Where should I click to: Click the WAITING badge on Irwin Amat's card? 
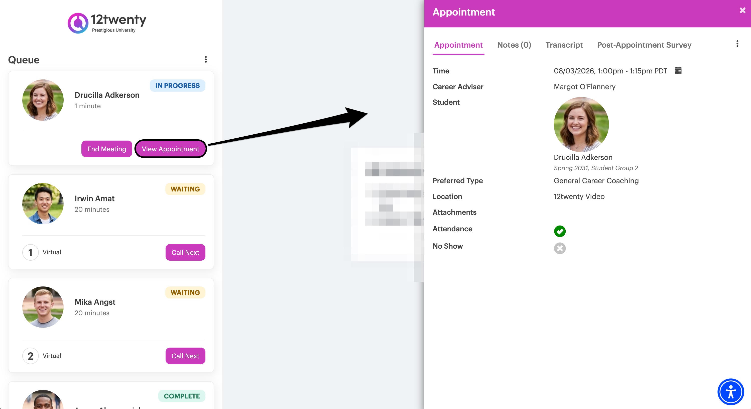point(185,189)
